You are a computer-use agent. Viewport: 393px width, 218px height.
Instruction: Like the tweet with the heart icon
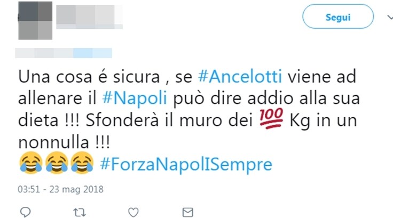[133, 212]
